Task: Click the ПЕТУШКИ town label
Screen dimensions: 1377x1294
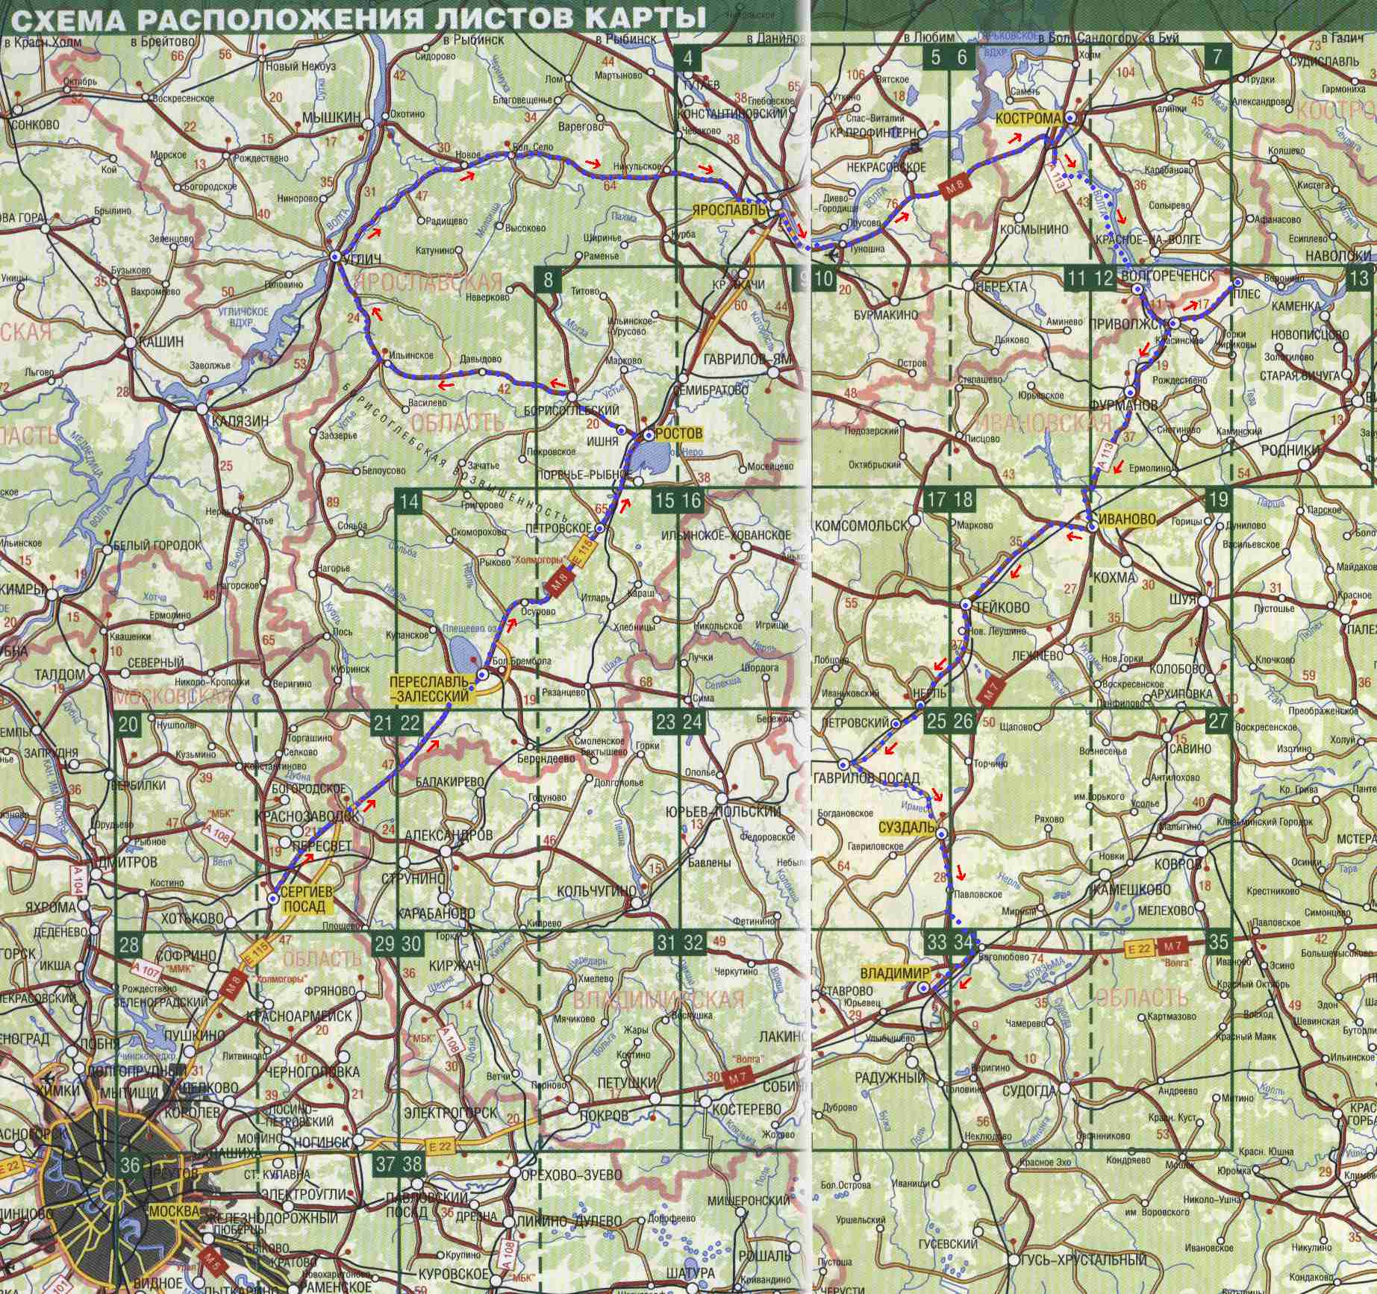Action: [x=627, y=1081]
